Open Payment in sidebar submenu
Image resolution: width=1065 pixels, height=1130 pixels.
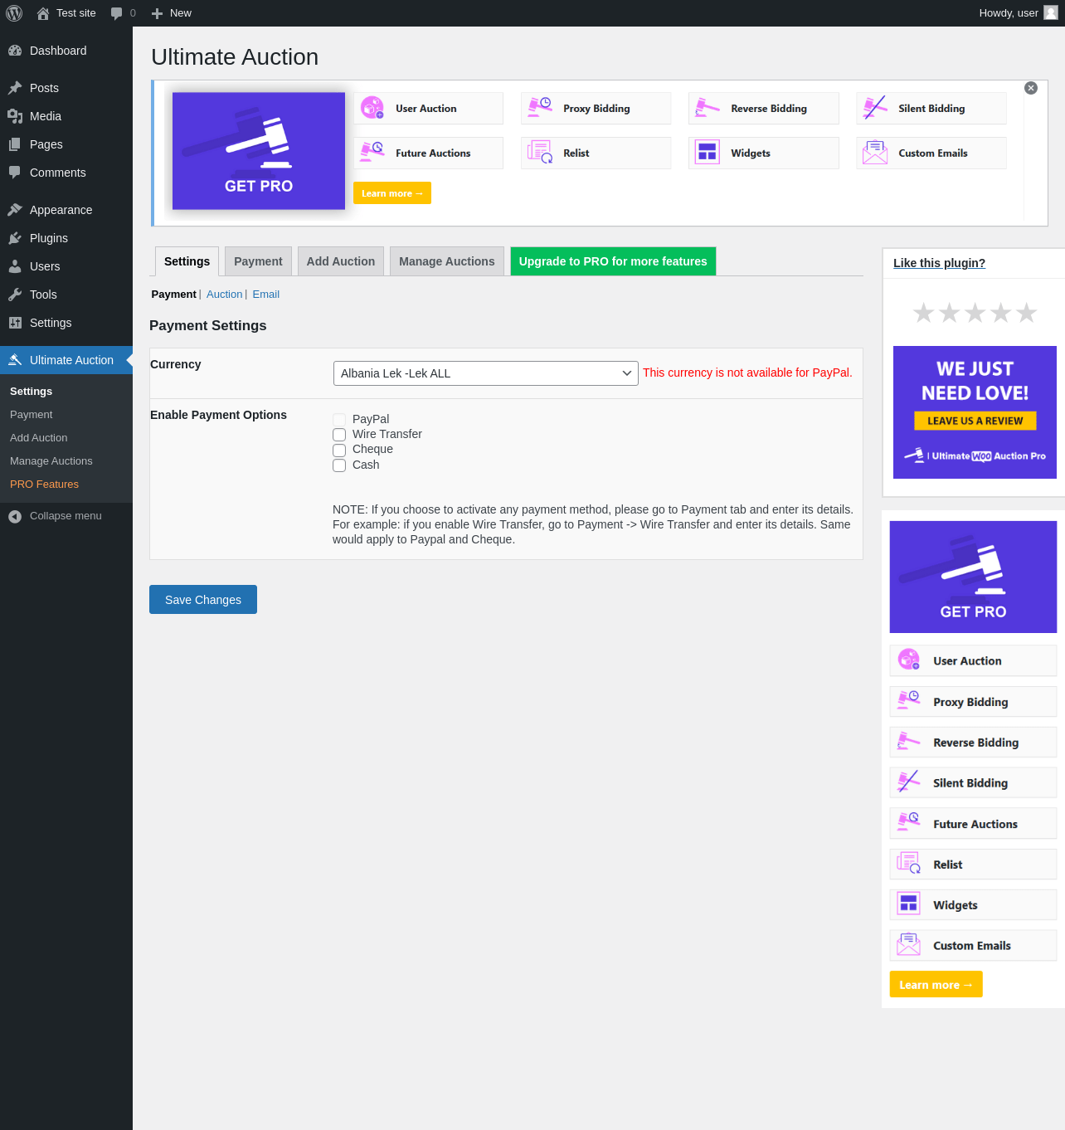point(32,415)
